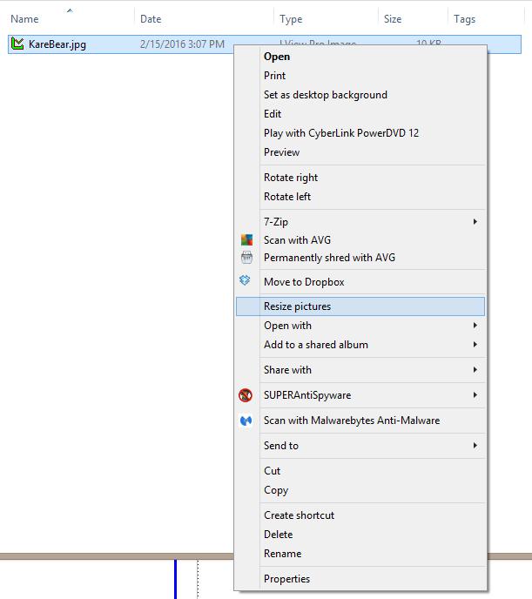Sort files by the Date column header
532x599 pixels.
[151, 18]
